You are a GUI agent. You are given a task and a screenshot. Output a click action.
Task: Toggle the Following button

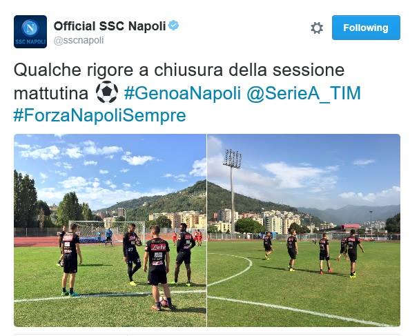366,28
